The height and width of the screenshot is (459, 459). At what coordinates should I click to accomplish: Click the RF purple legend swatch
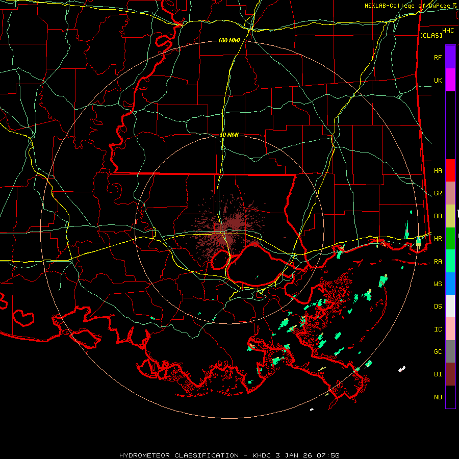[x=450, y=57]
